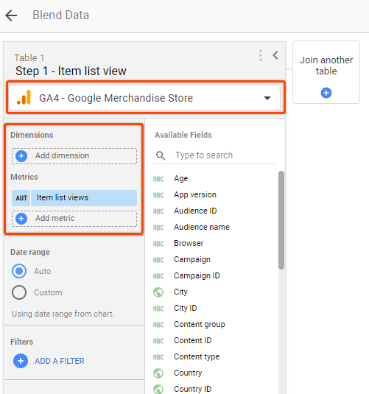This screenshot has height=394, width=369.
Task: Select the Content group field
Action: [x=200, y=324]
